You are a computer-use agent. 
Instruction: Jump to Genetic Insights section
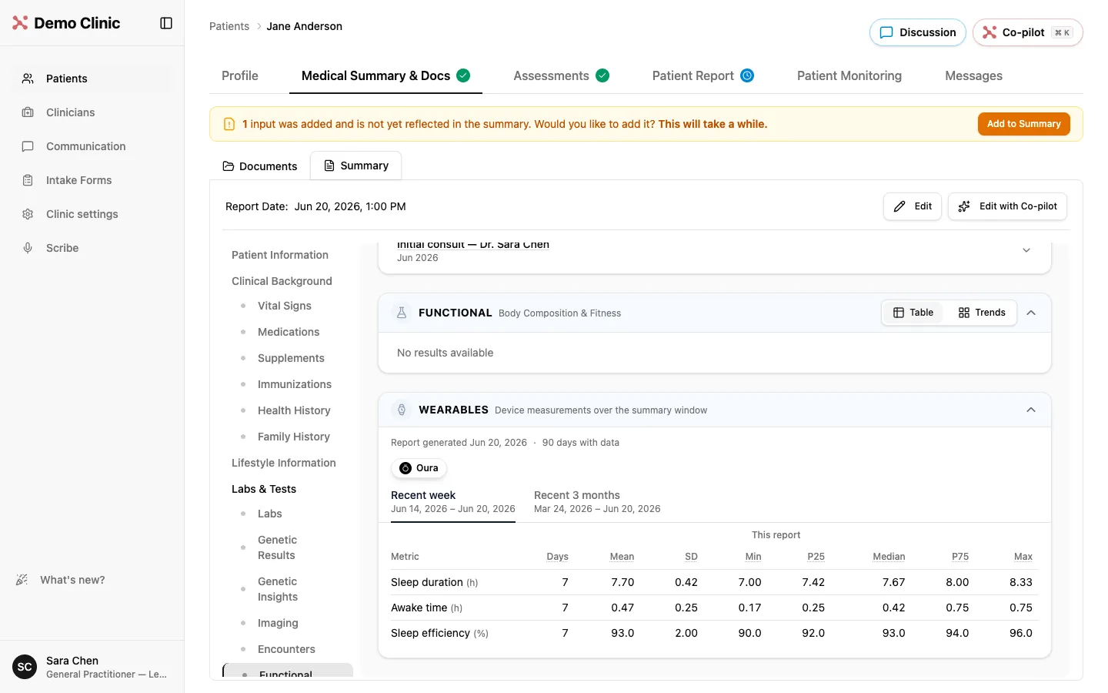tap(278, 589)
